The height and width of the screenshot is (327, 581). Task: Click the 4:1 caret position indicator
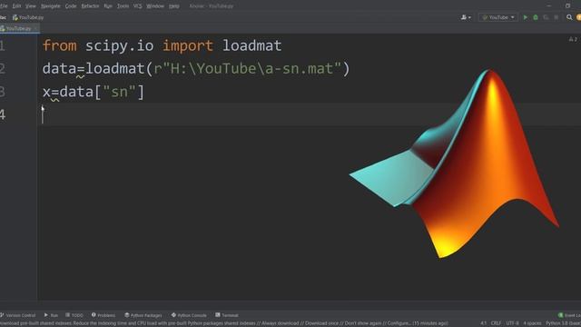[x=484, y=323]
